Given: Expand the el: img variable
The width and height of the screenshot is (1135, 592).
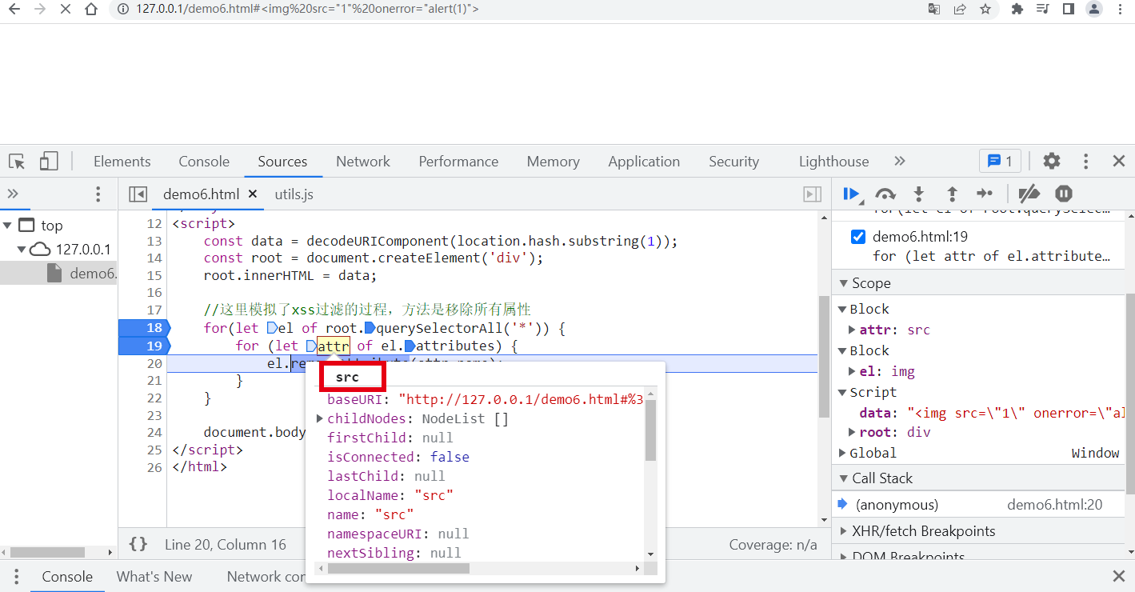Looking at the screenshot, I should click(853, 371).
